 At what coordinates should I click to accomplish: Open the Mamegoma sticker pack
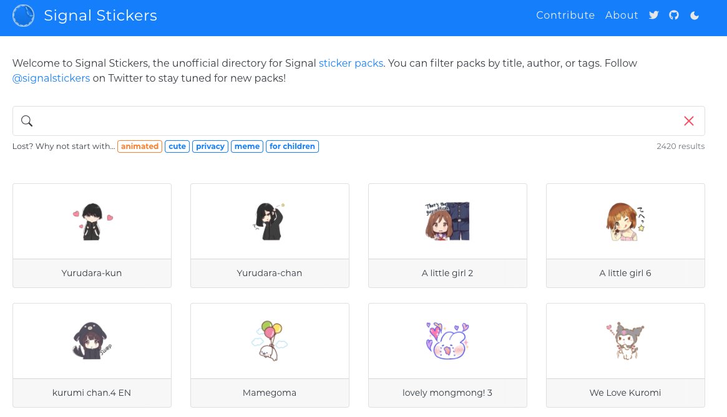pyautogui.click(x=270, y=355)
